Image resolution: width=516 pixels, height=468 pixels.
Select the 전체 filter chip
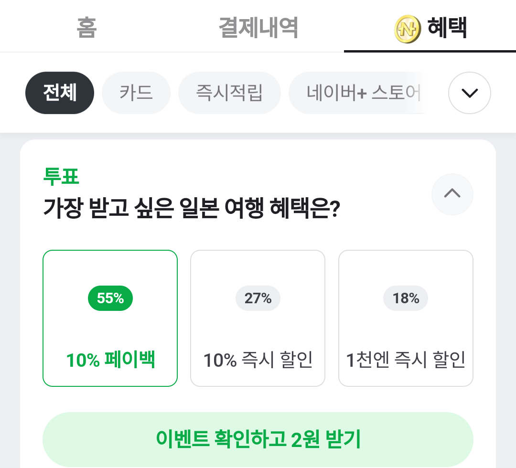[x=60, y=93]
